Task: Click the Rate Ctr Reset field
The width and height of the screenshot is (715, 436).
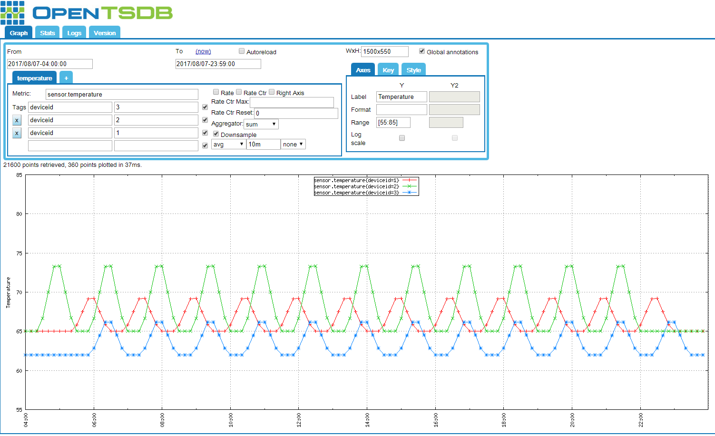Action: click(x=296, y=113)
